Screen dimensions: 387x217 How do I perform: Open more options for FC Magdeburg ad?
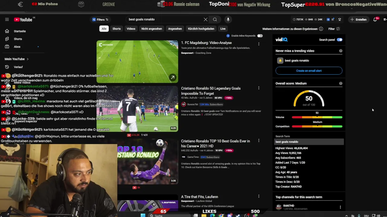click(x=259, y=44)
